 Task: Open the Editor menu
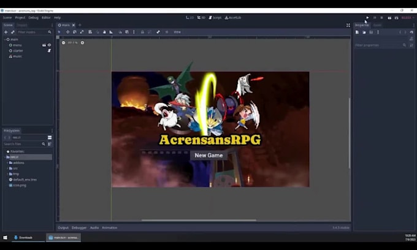(x=46, y=18)
